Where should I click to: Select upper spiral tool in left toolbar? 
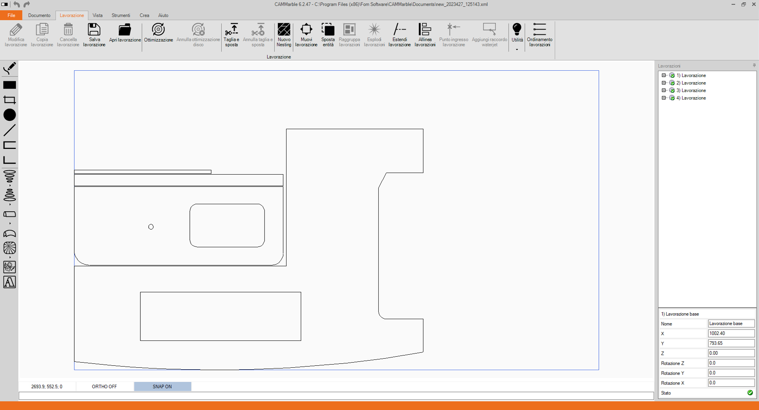click(x=9, y=177)
